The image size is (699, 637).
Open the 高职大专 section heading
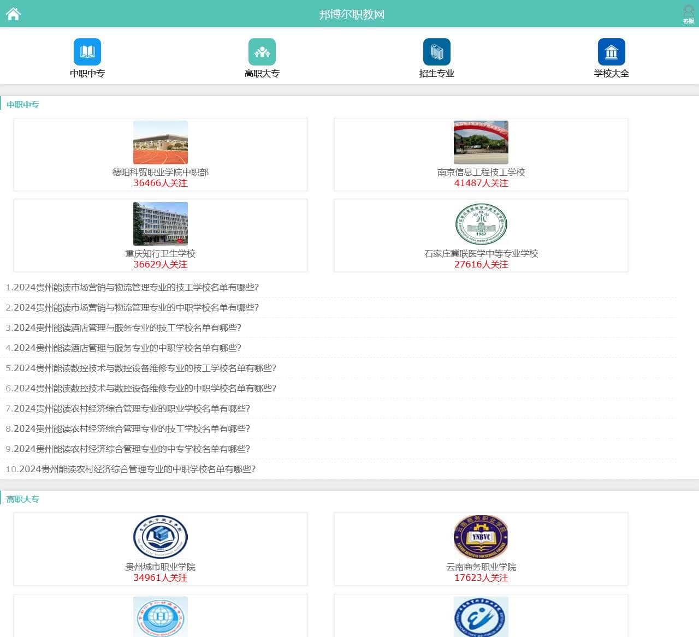pos(23,499)
